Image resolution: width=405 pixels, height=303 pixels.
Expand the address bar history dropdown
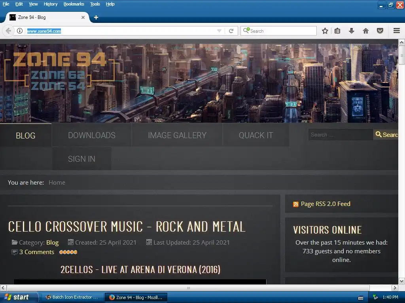(219, 31)
